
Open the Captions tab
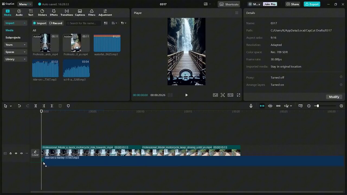click(x=80, y=13)
